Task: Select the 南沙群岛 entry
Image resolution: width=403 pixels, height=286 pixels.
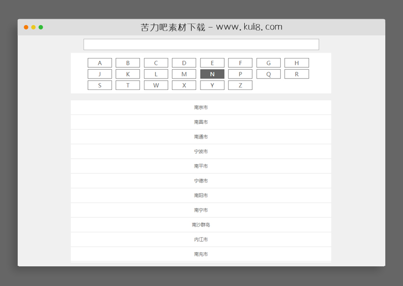Action: pos(201,225)
